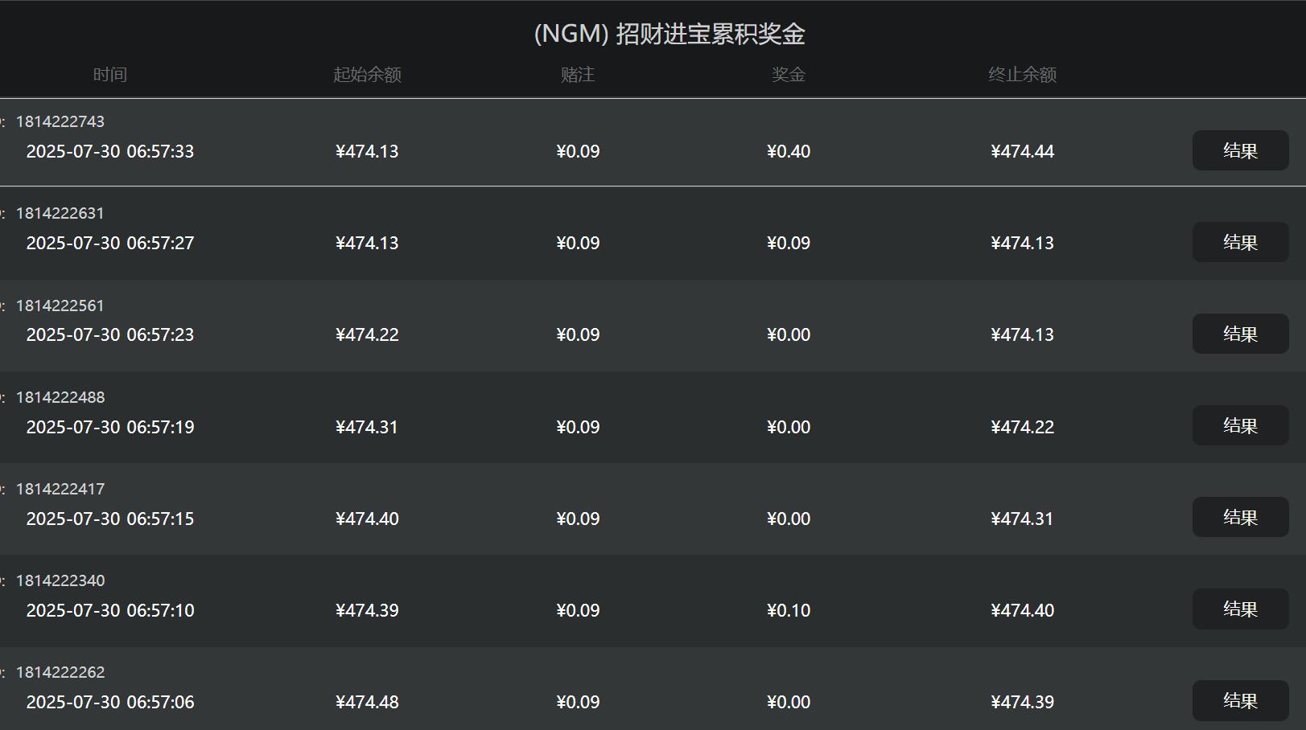Select the ¥0.40 prize amount

(789, 151)
